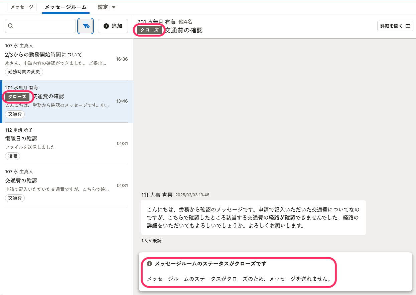Screen dimensions: 416x295
Task: Open the メッセージ tab
Action: coord(22,7)
